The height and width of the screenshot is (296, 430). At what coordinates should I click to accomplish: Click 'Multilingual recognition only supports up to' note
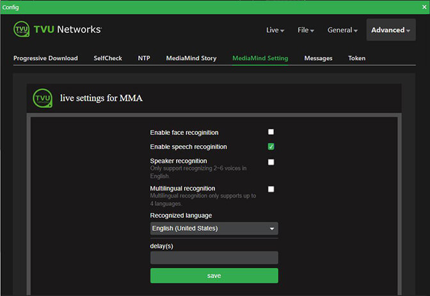pyautogui.click(x=203, y=199)
